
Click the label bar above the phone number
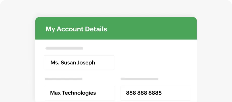click(139, 79)
